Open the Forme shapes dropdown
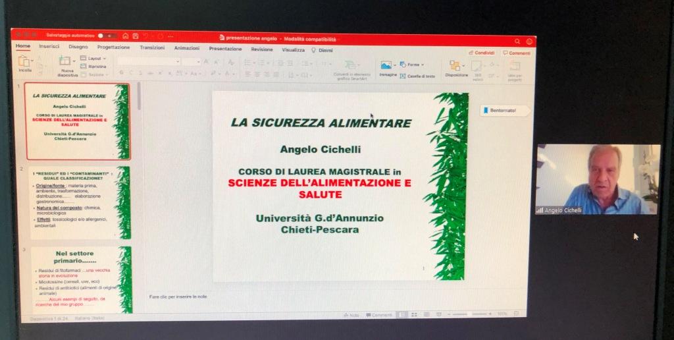 [412, 65]
